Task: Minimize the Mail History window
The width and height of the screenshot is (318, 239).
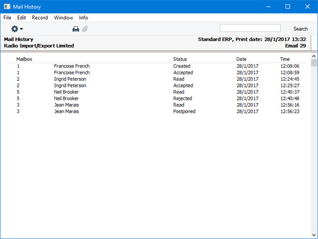Action: tap(268, 7)
